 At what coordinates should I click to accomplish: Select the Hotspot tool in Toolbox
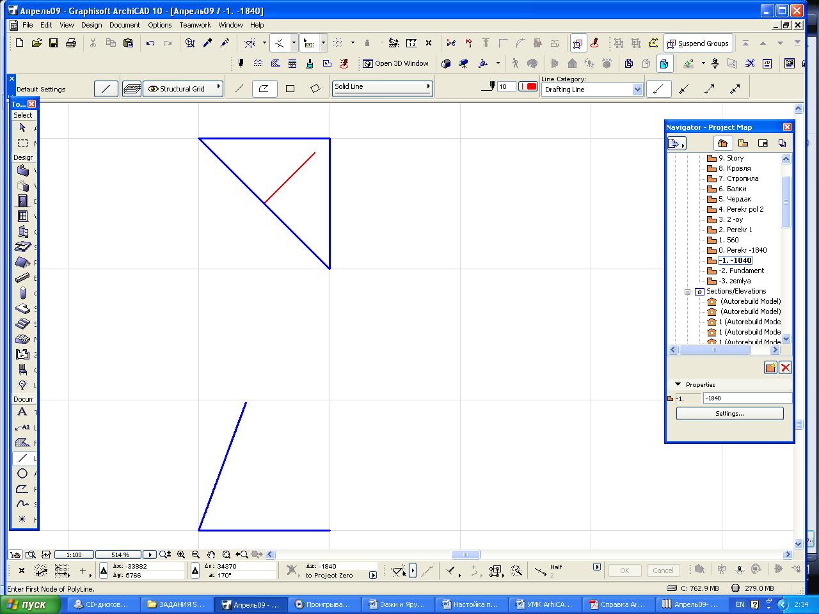point(22,519)
